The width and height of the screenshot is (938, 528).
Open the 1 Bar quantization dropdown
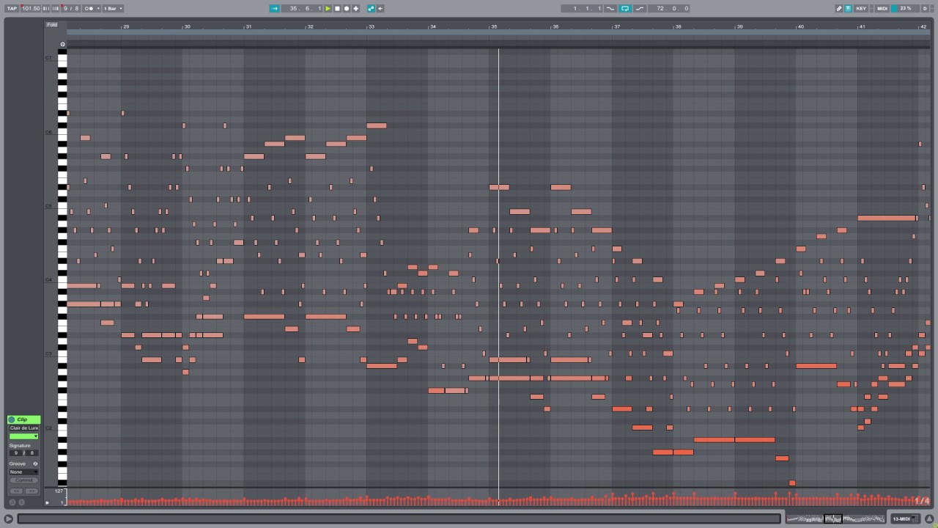pos(112,9)
